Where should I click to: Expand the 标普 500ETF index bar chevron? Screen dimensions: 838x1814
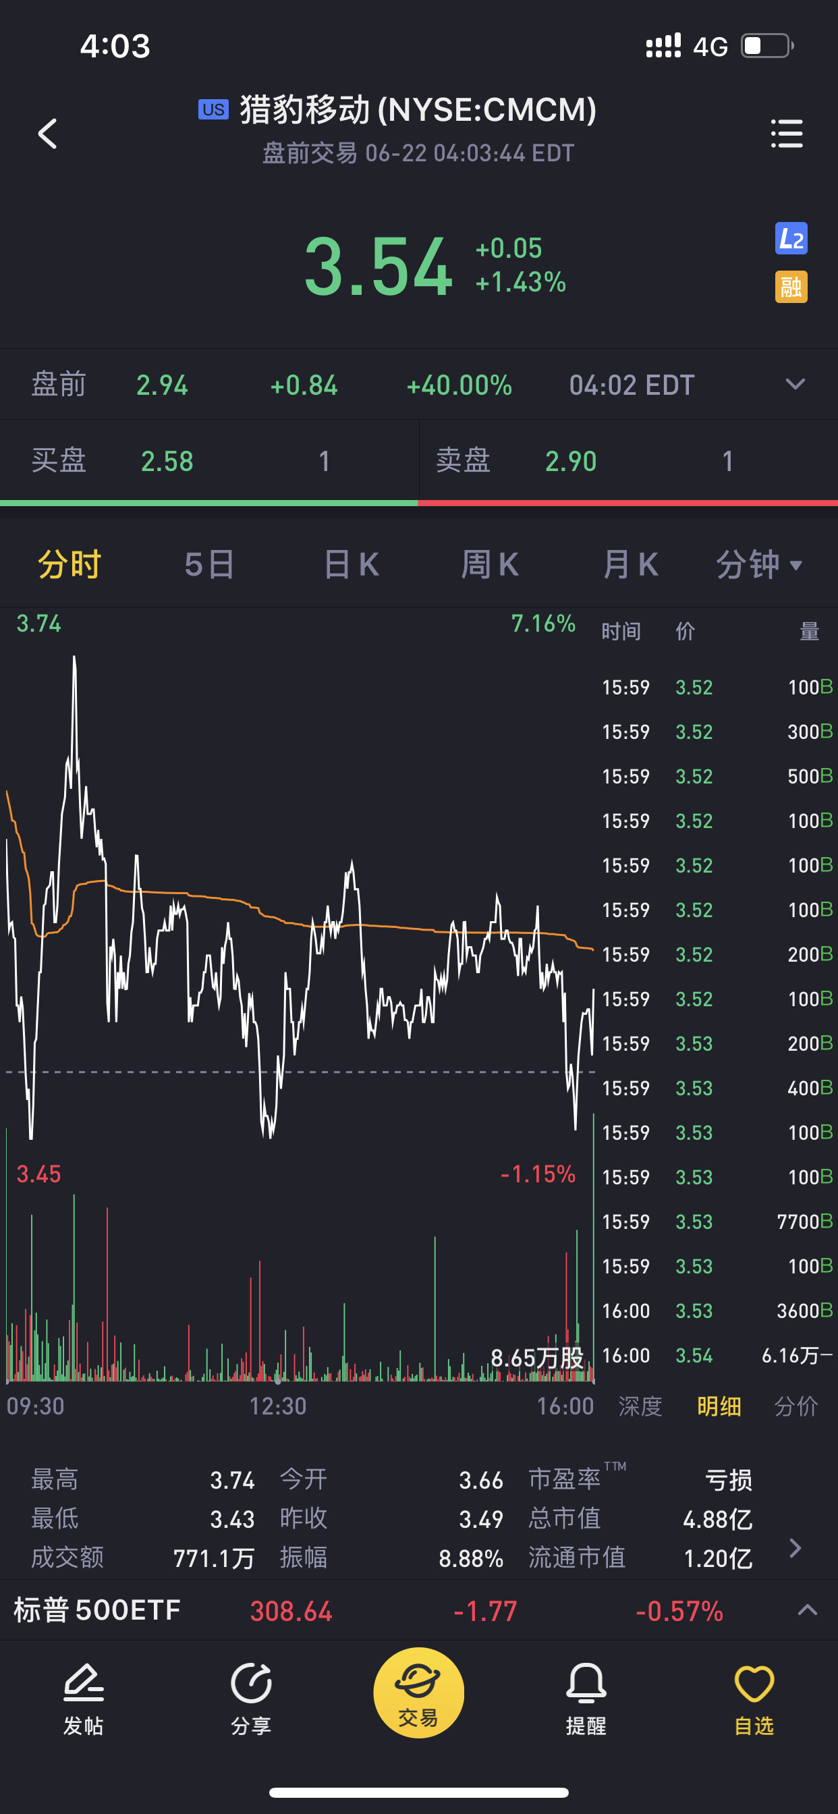coord(807,1610)
